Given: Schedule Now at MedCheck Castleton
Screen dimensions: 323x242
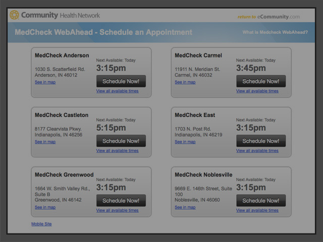Looking at the screenshot, I should click(121, 141).
